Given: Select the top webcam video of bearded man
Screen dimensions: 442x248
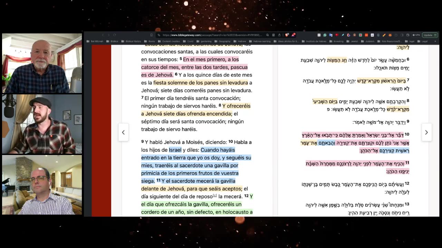Looking at the screenshot, I should pyautogui.click(x=42, y=63).
